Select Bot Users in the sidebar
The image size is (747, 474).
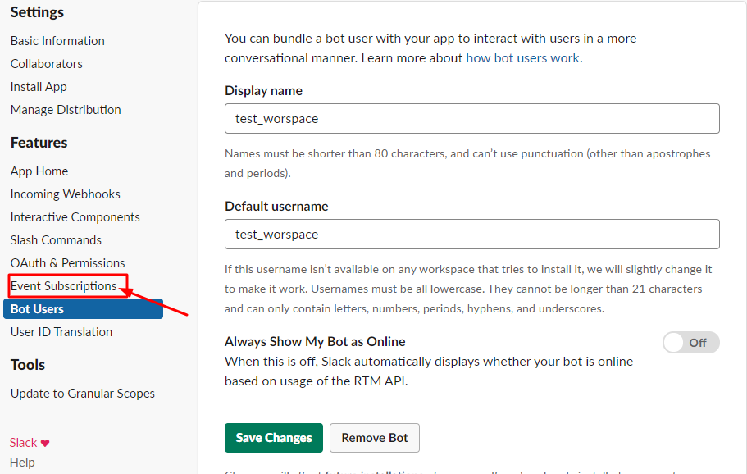click(38, 309)
